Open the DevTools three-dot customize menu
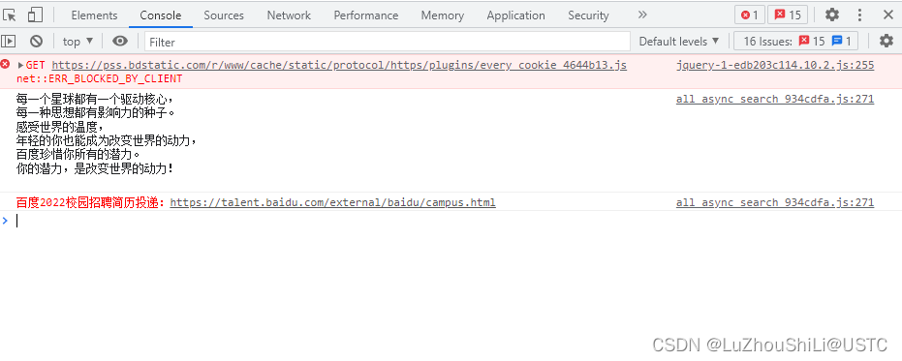902x361 pixels. 860,15
